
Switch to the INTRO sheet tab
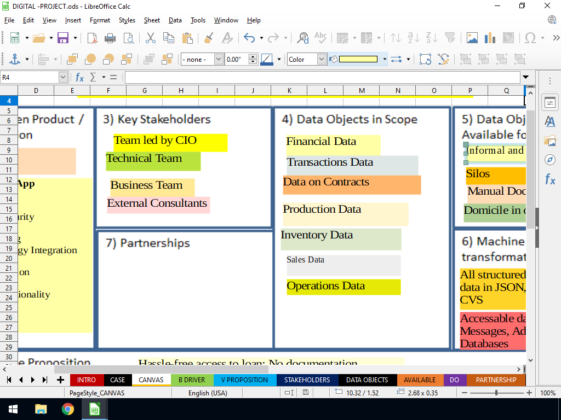(87, 380)
